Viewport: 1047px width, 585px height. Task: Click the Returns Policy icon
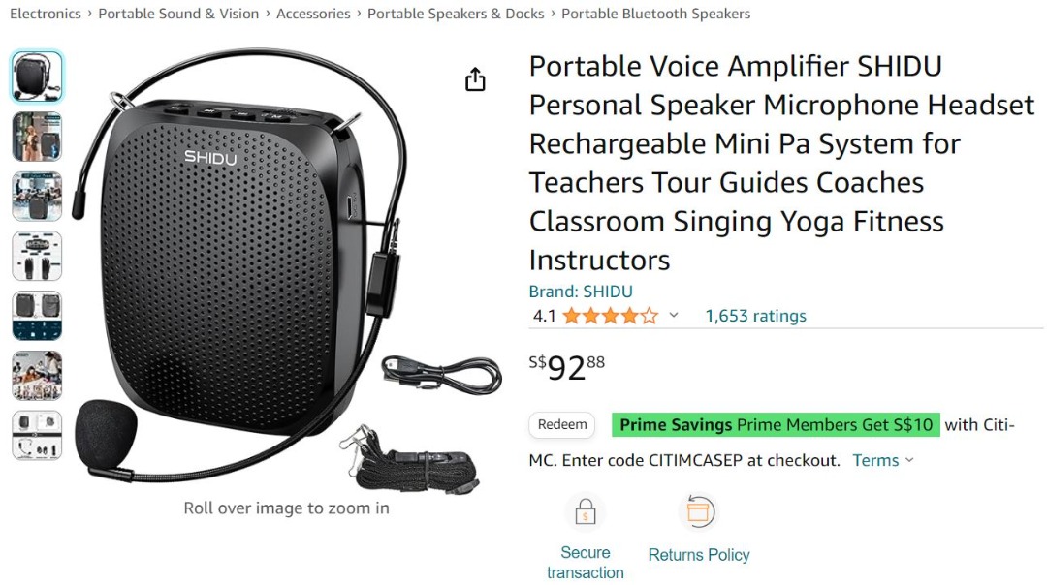coord(698,511)
